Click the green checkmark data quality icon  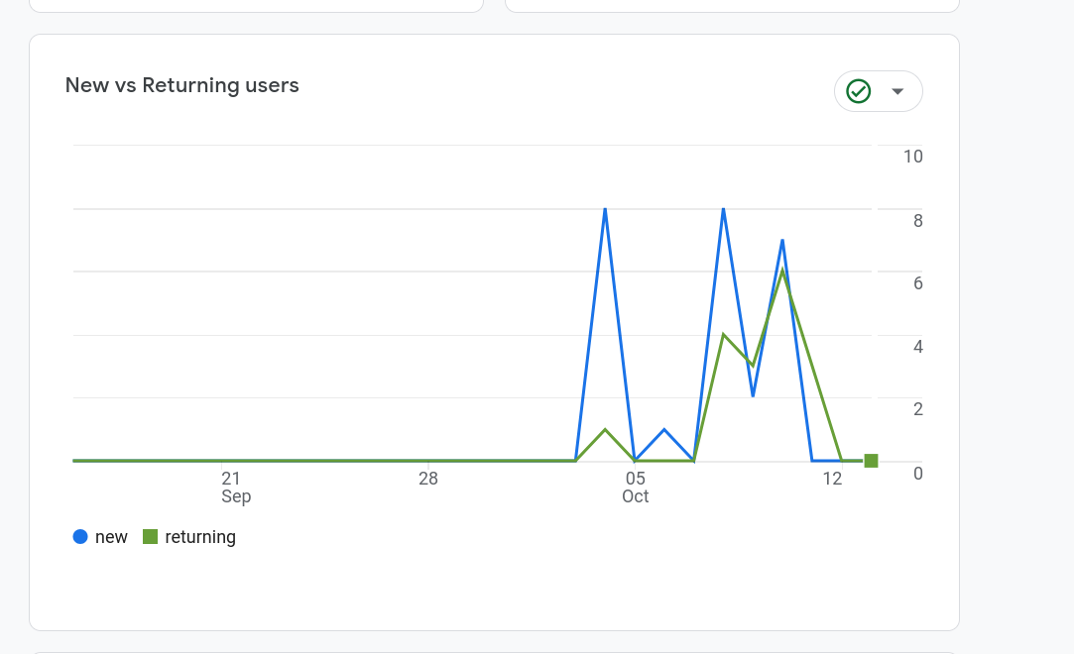pos(858,91)
